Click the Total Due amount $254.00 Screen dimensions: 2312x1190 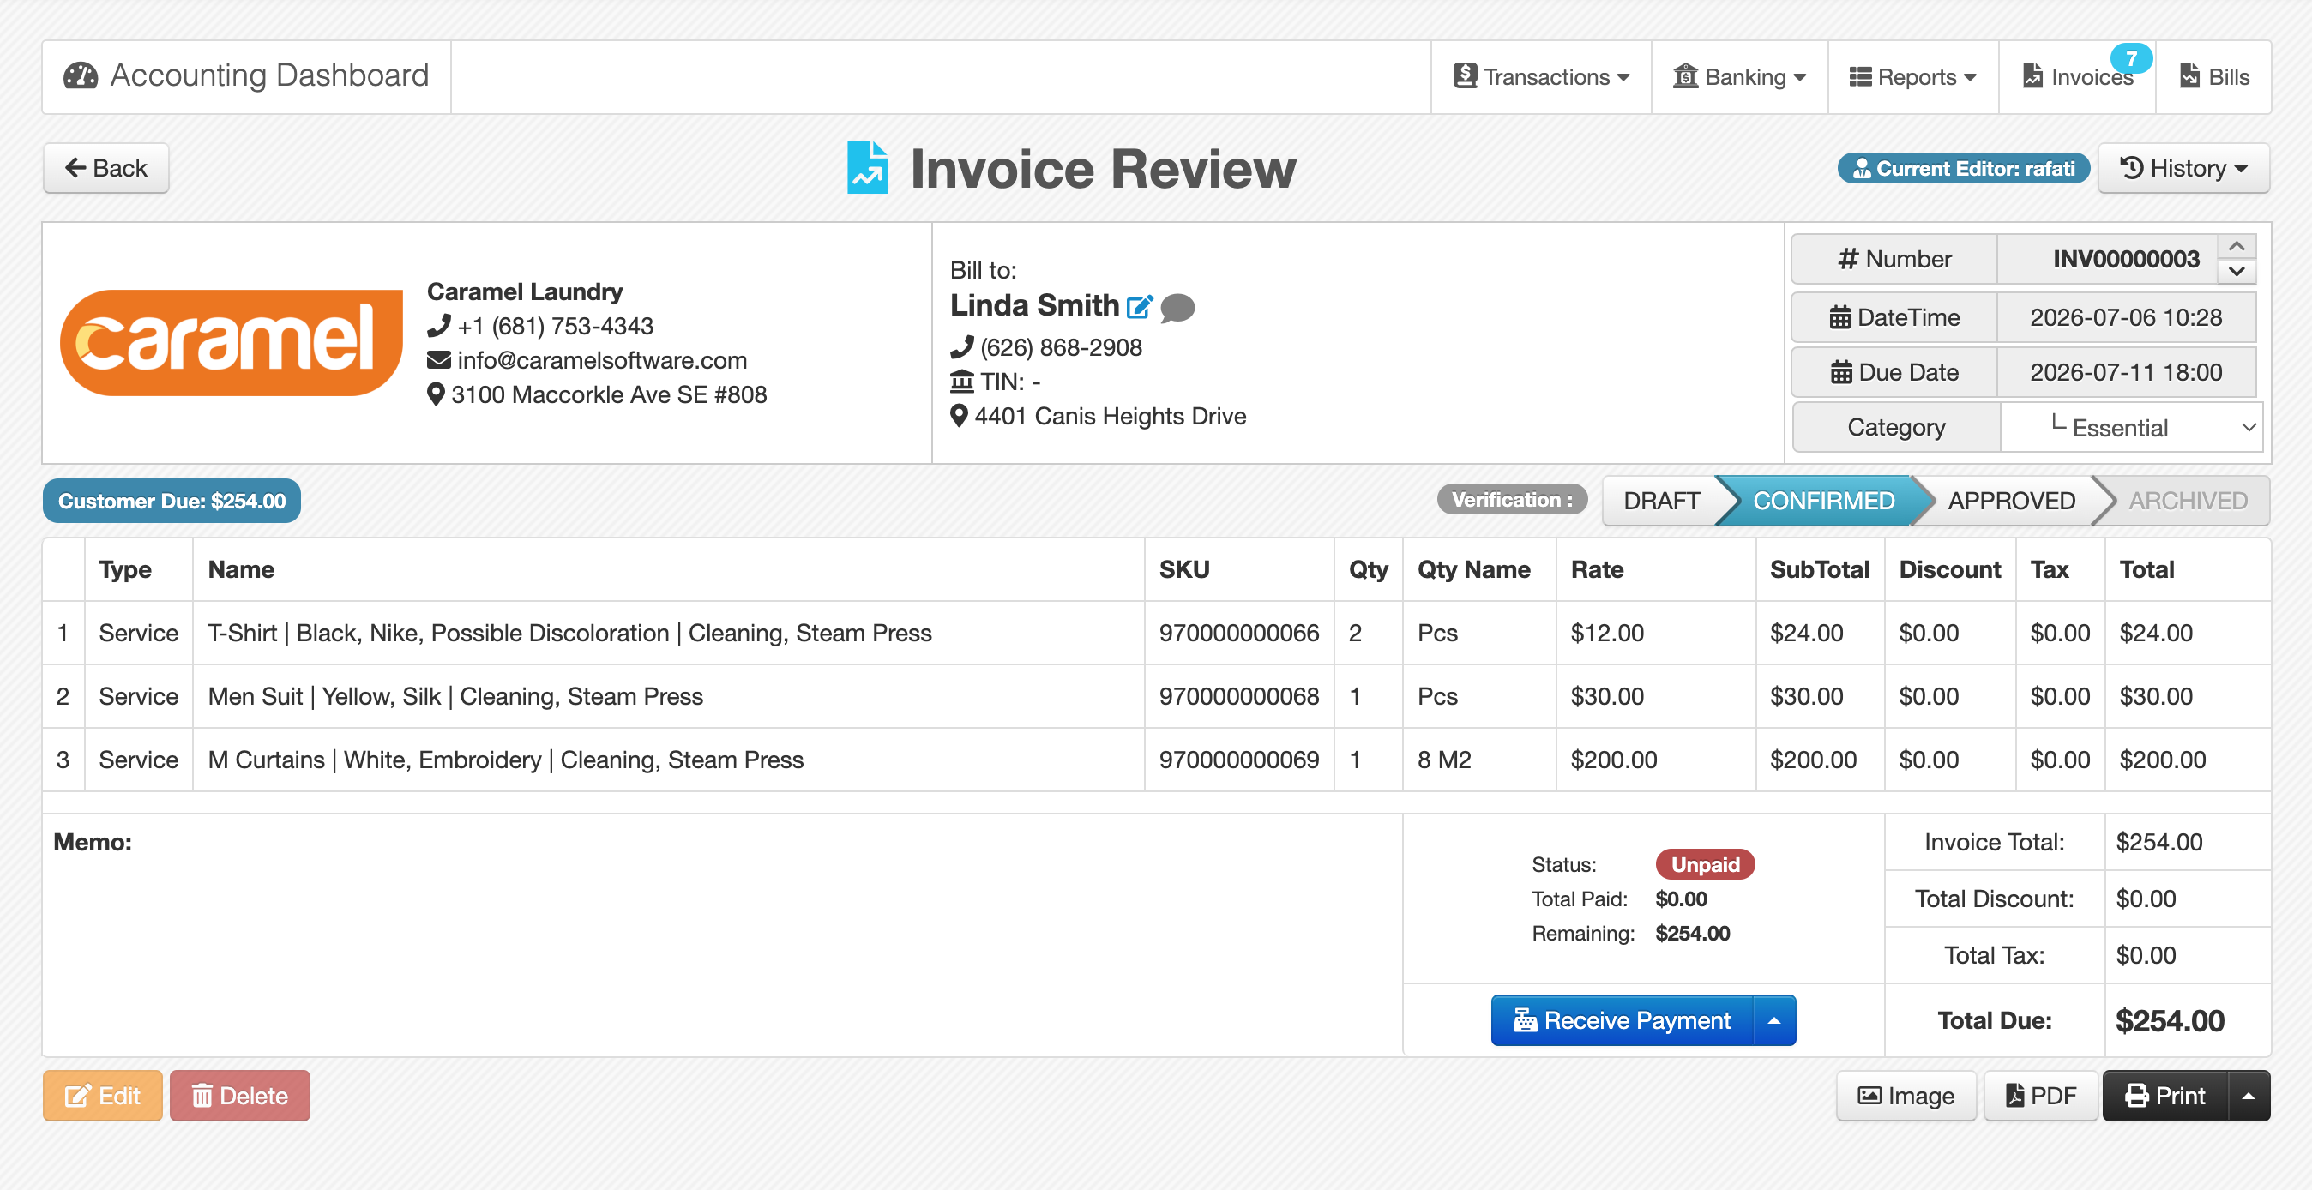2170,1020
